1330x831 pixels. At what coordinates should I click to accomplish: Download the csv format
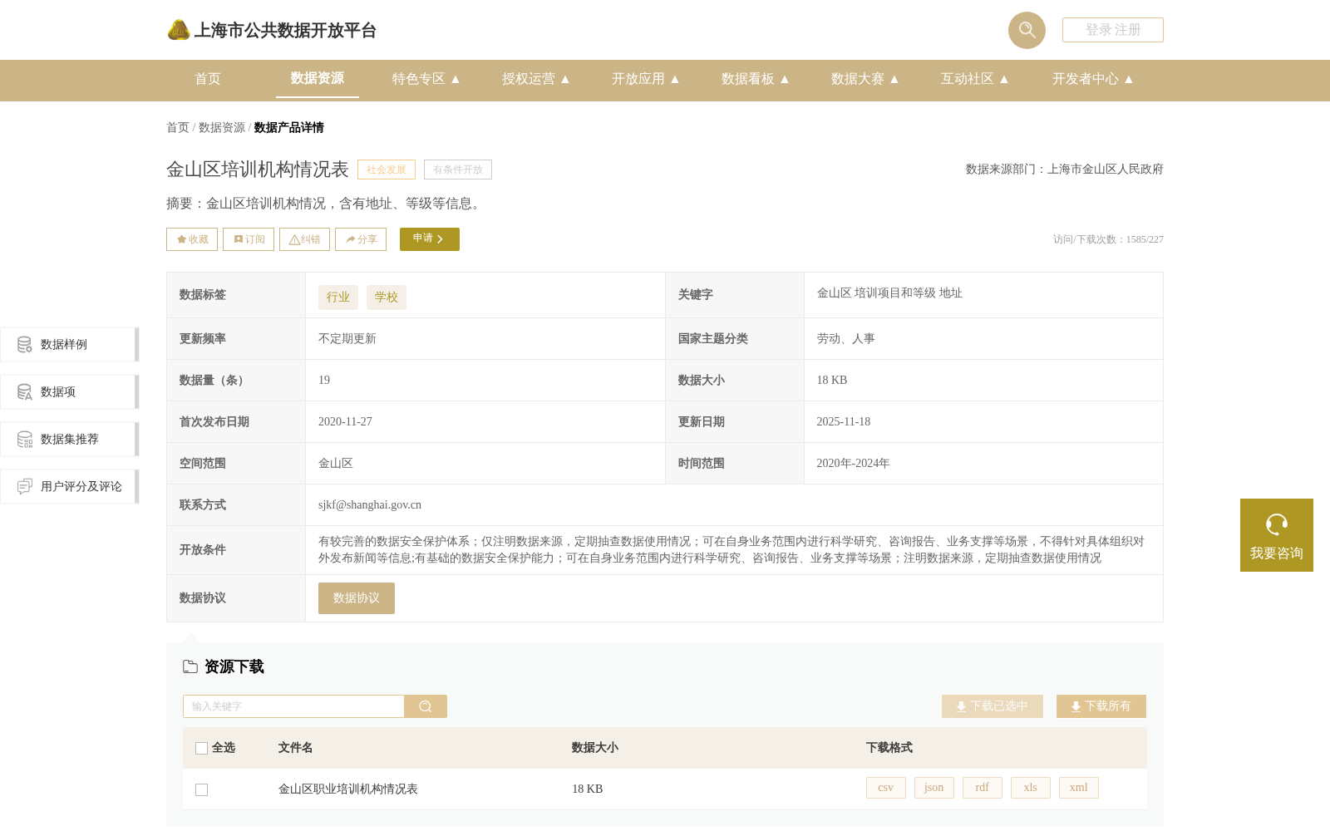886,788
